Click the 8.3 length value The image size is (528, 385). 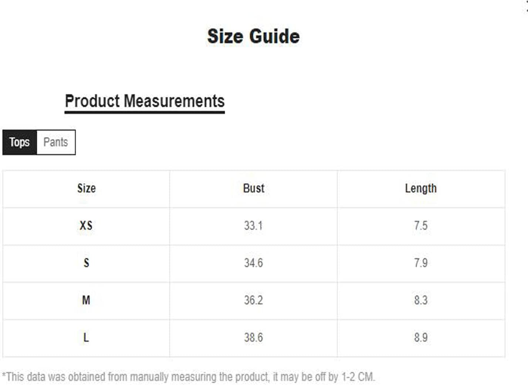421,300
